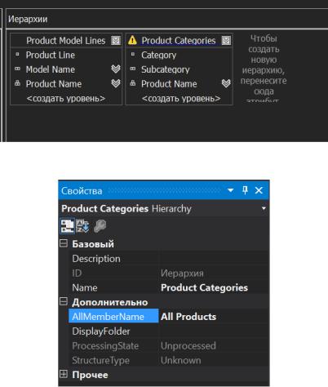Click the Description property value field
Image resolution: width=328 pixels, height=387 pixels.
point(214,259)
